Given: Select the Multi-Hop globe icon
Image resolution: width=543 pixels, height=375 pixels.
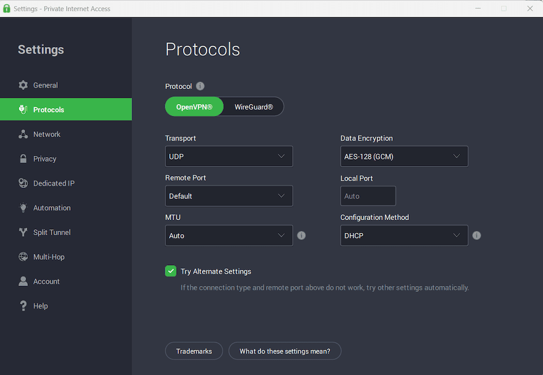Looking at the screenshot, I should pyautogui.click(x=24, y=257).
